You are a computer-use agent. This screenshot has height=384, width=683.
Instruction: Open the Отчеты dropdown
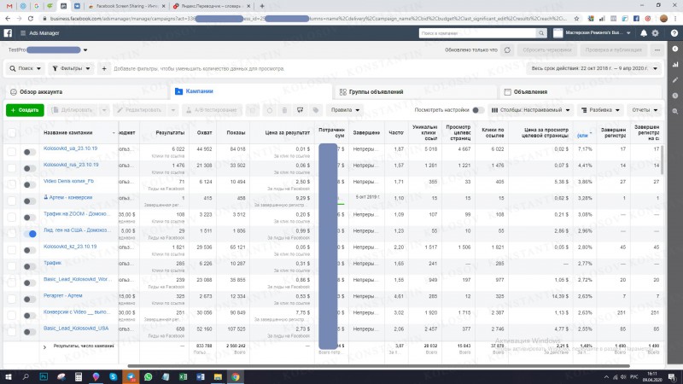(645, 110)
